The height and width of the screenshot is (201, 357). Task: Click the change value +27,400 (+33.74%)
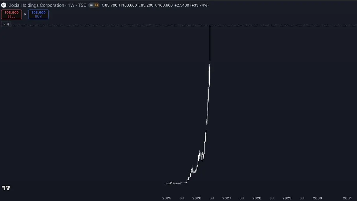tap(191, 5)
